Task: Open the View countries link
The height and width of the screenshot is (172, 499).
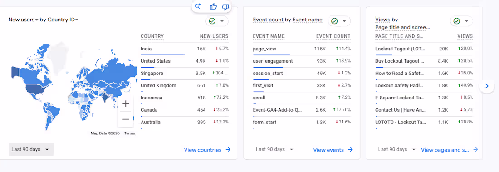Action: [207, 150]
